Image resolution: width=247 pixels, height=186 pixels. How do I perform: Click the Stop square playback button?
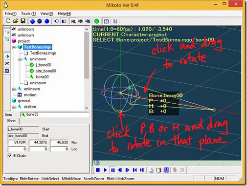98,170
